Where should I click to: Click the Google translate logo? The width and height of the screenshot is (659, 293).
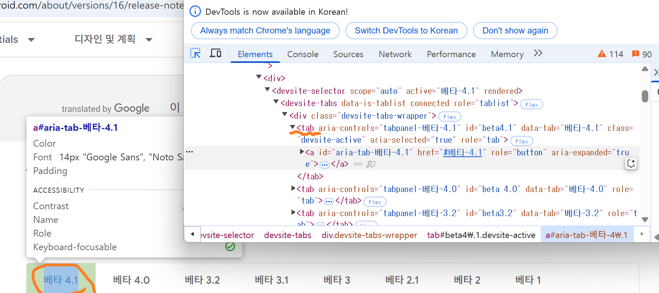coord(132,108)
